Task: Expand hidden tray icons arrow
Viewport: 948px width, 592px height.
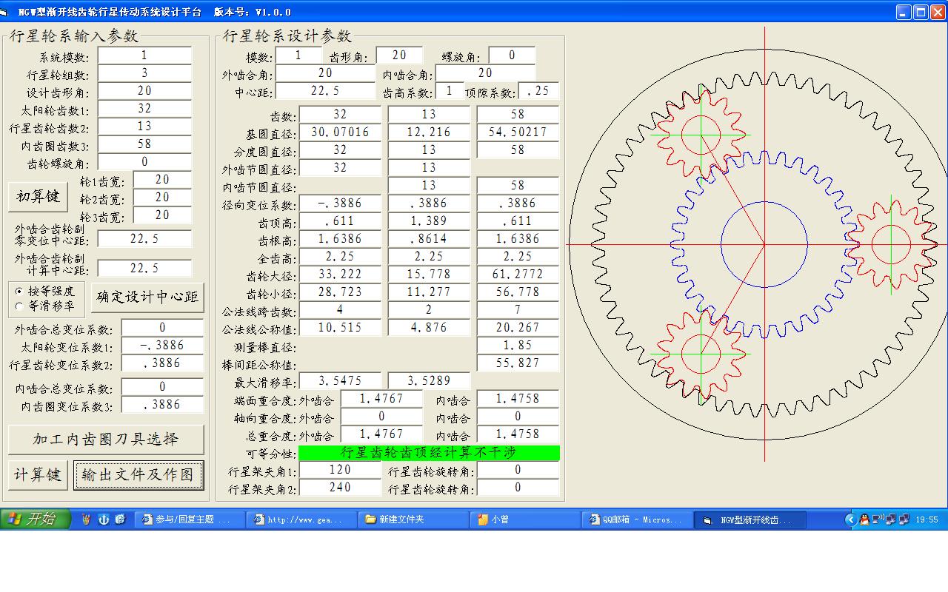Action: pos(850,519)
